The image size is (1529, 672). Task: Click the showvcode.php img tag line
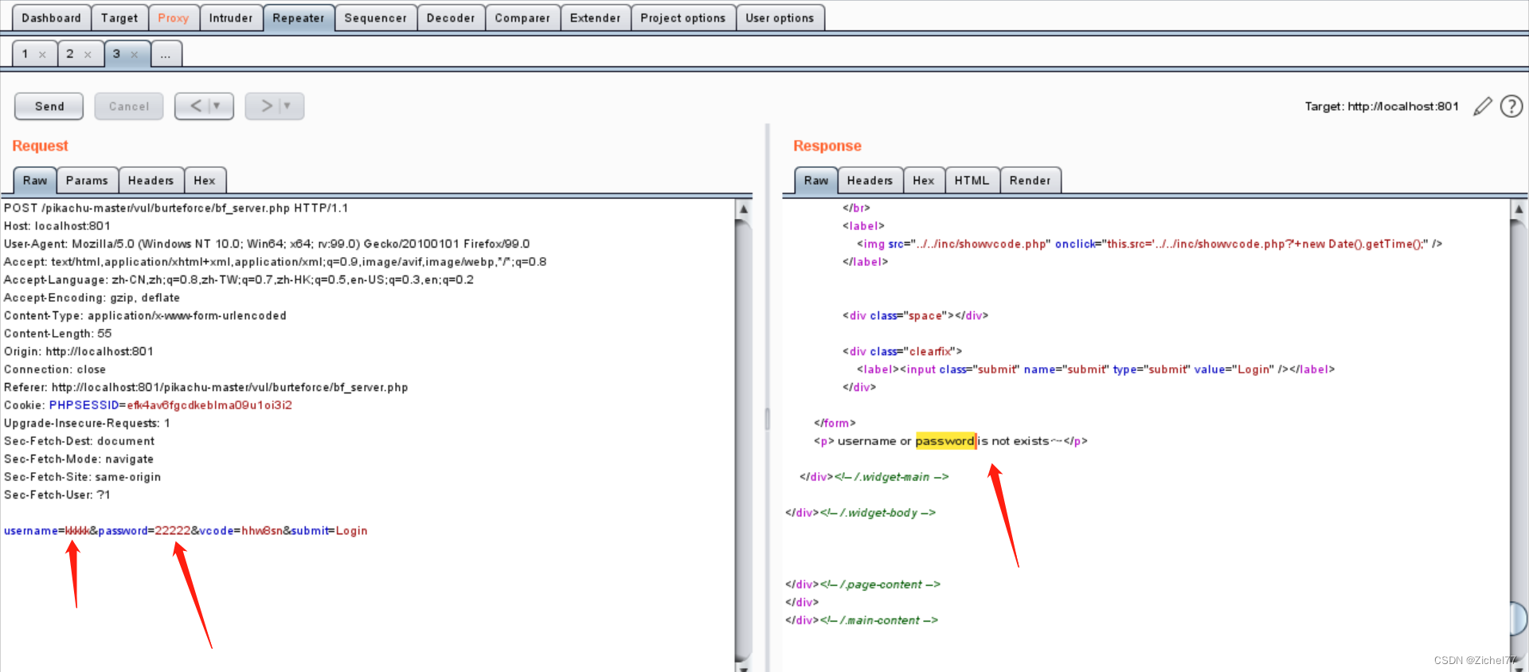point(1149,244)
